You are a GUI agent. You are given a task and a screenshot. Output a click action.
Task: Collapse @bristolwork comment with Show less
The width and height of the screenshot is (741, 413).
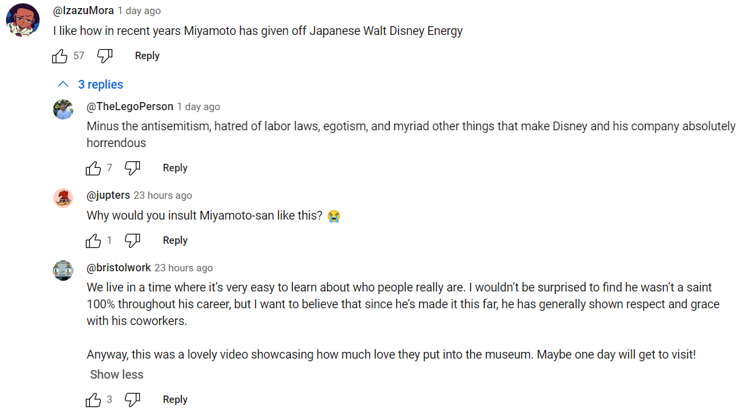117,375
